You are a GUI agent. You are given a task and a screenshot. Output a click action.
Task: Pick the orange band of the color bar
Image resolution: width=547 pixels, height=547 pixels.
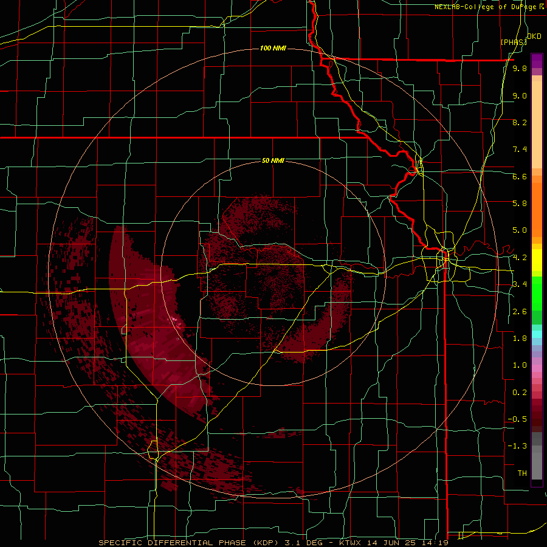[537, 210]
